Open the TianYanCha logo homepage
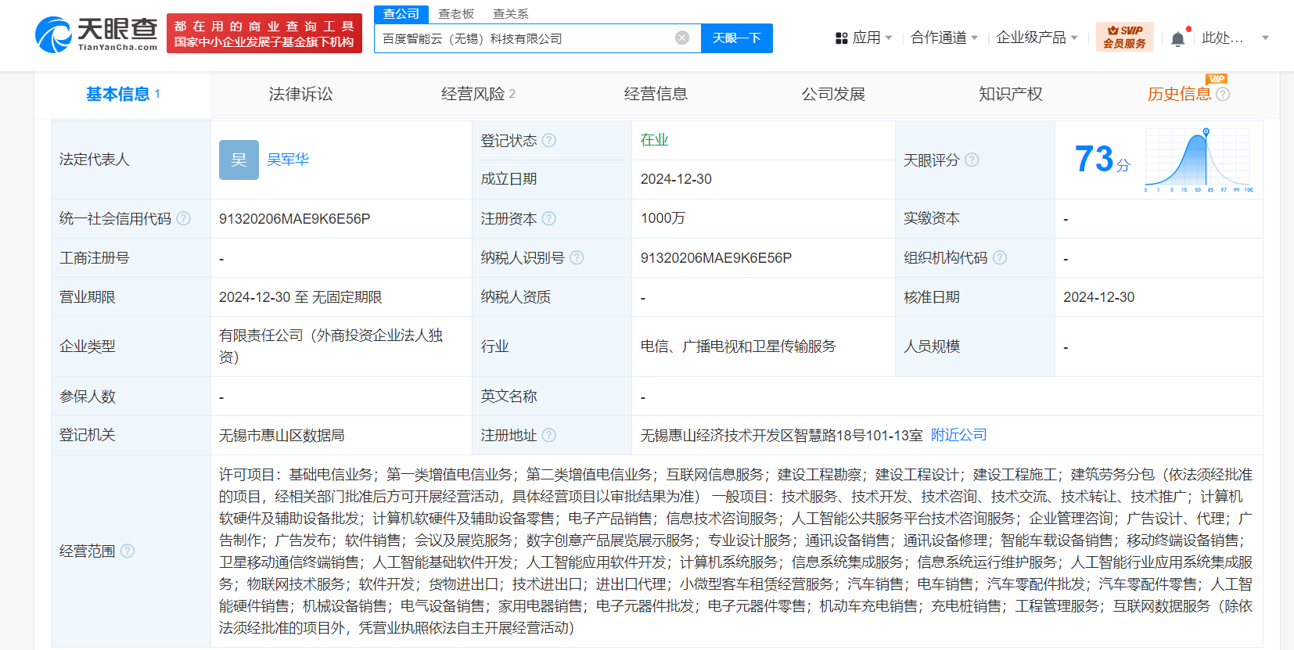The width and height of the screenshot is (1294, 650). tap(96, 34)
